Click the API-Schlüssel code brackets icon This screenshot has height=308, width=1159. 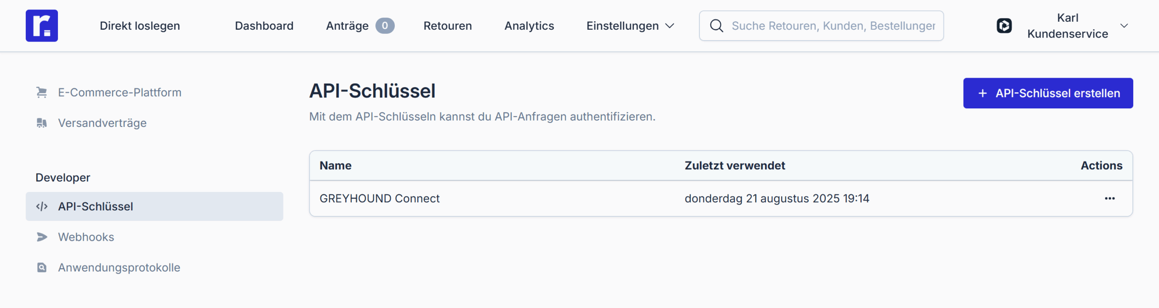pyautogui.click(x=42, y=206)
